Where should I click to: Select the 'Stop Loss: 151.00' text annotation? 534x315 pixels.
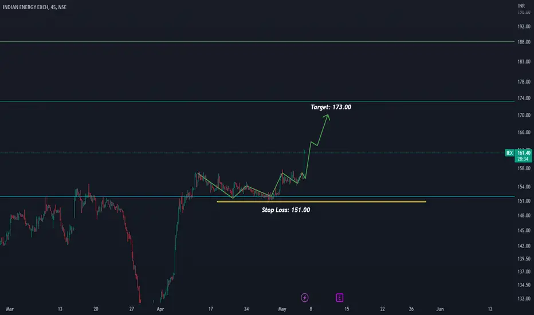(x=286, y=210)
